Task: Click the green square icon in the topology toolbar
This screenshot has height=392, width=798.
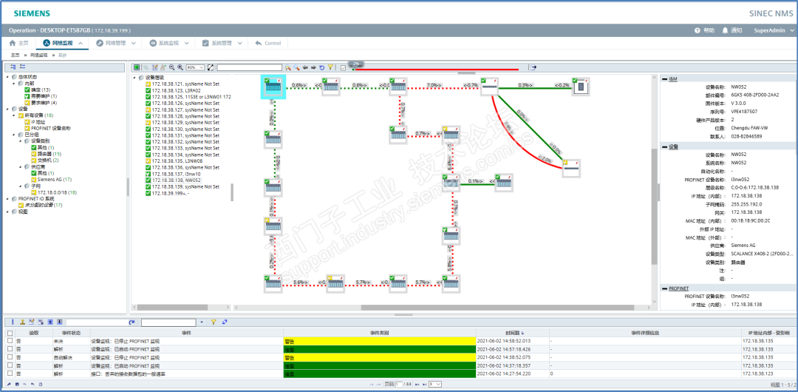Action: pos(137,67)
